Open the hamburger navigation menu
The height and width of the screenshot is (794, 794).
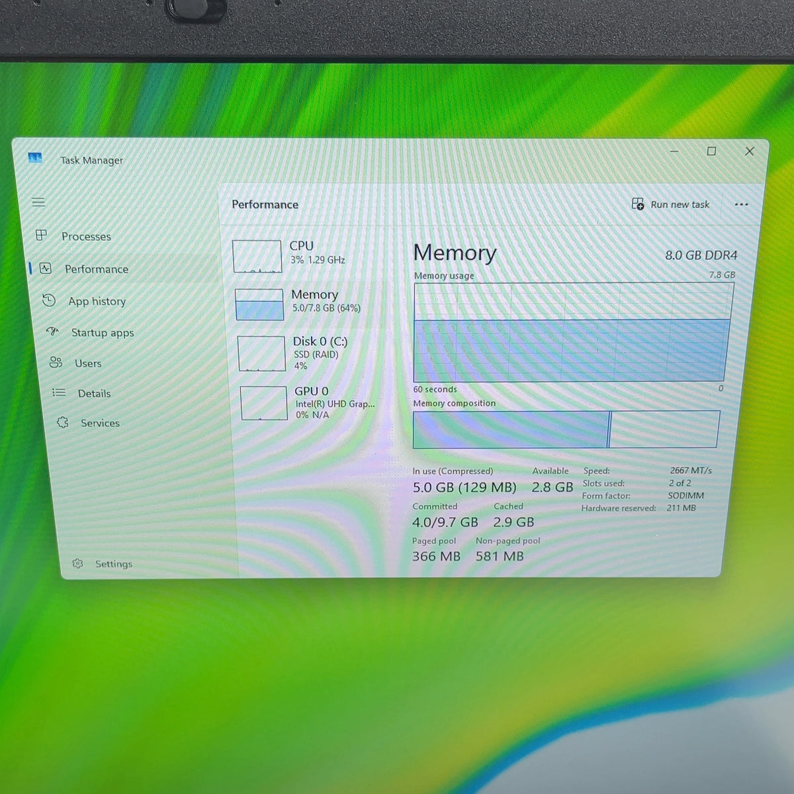pos(38,202)
